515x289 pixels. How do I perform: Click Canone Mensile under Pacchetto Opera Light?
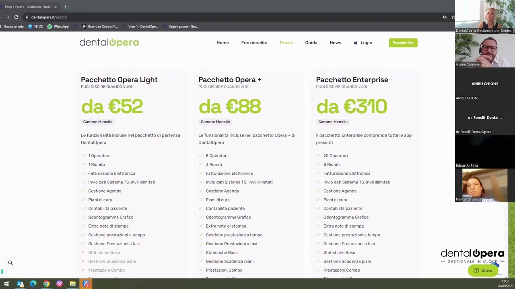pyautogui.click(x=98, y=122)
